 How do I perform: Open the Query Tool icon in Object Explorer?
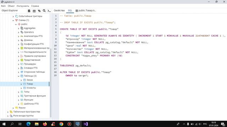(29, 11)
